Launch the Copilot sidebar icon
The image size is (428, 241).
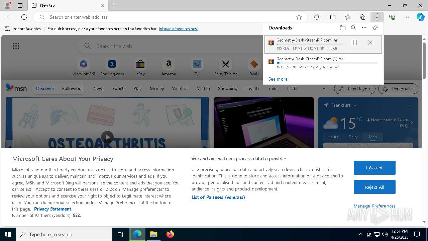click(x=421, y=17)
